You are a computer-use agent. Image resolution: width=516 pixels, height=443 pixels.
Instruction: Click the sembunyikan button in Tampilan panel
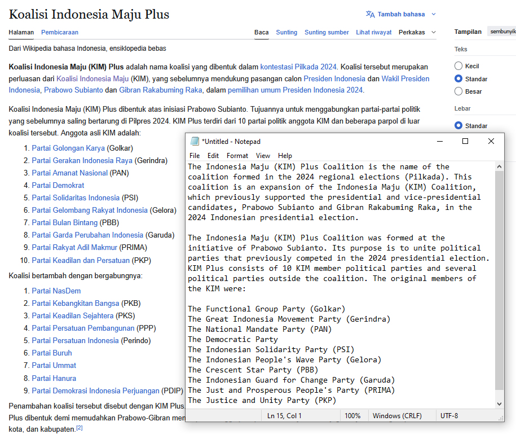[502, 32]
